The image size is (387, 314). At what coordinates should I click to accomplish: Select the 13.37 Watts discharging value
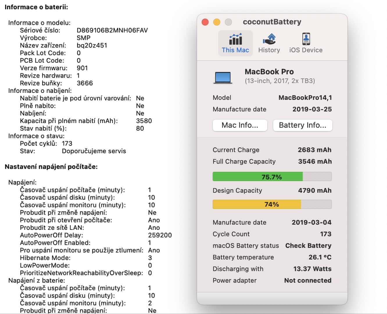[312, 269]
